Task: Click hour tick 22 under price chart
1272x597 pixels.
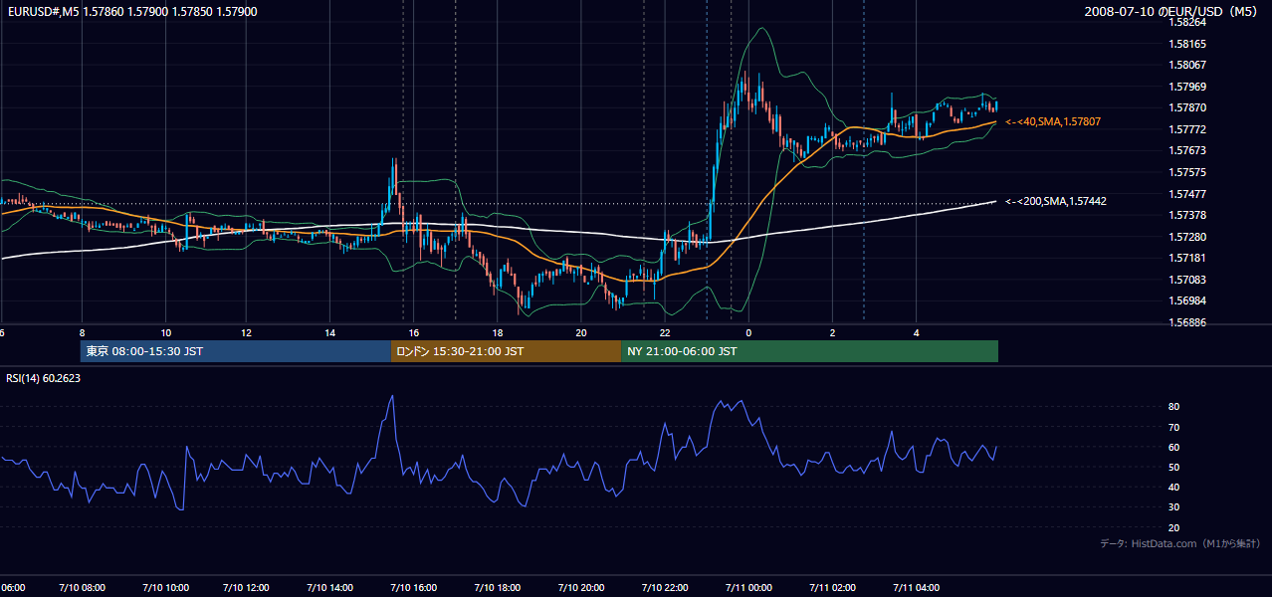Action: point(665,332)
